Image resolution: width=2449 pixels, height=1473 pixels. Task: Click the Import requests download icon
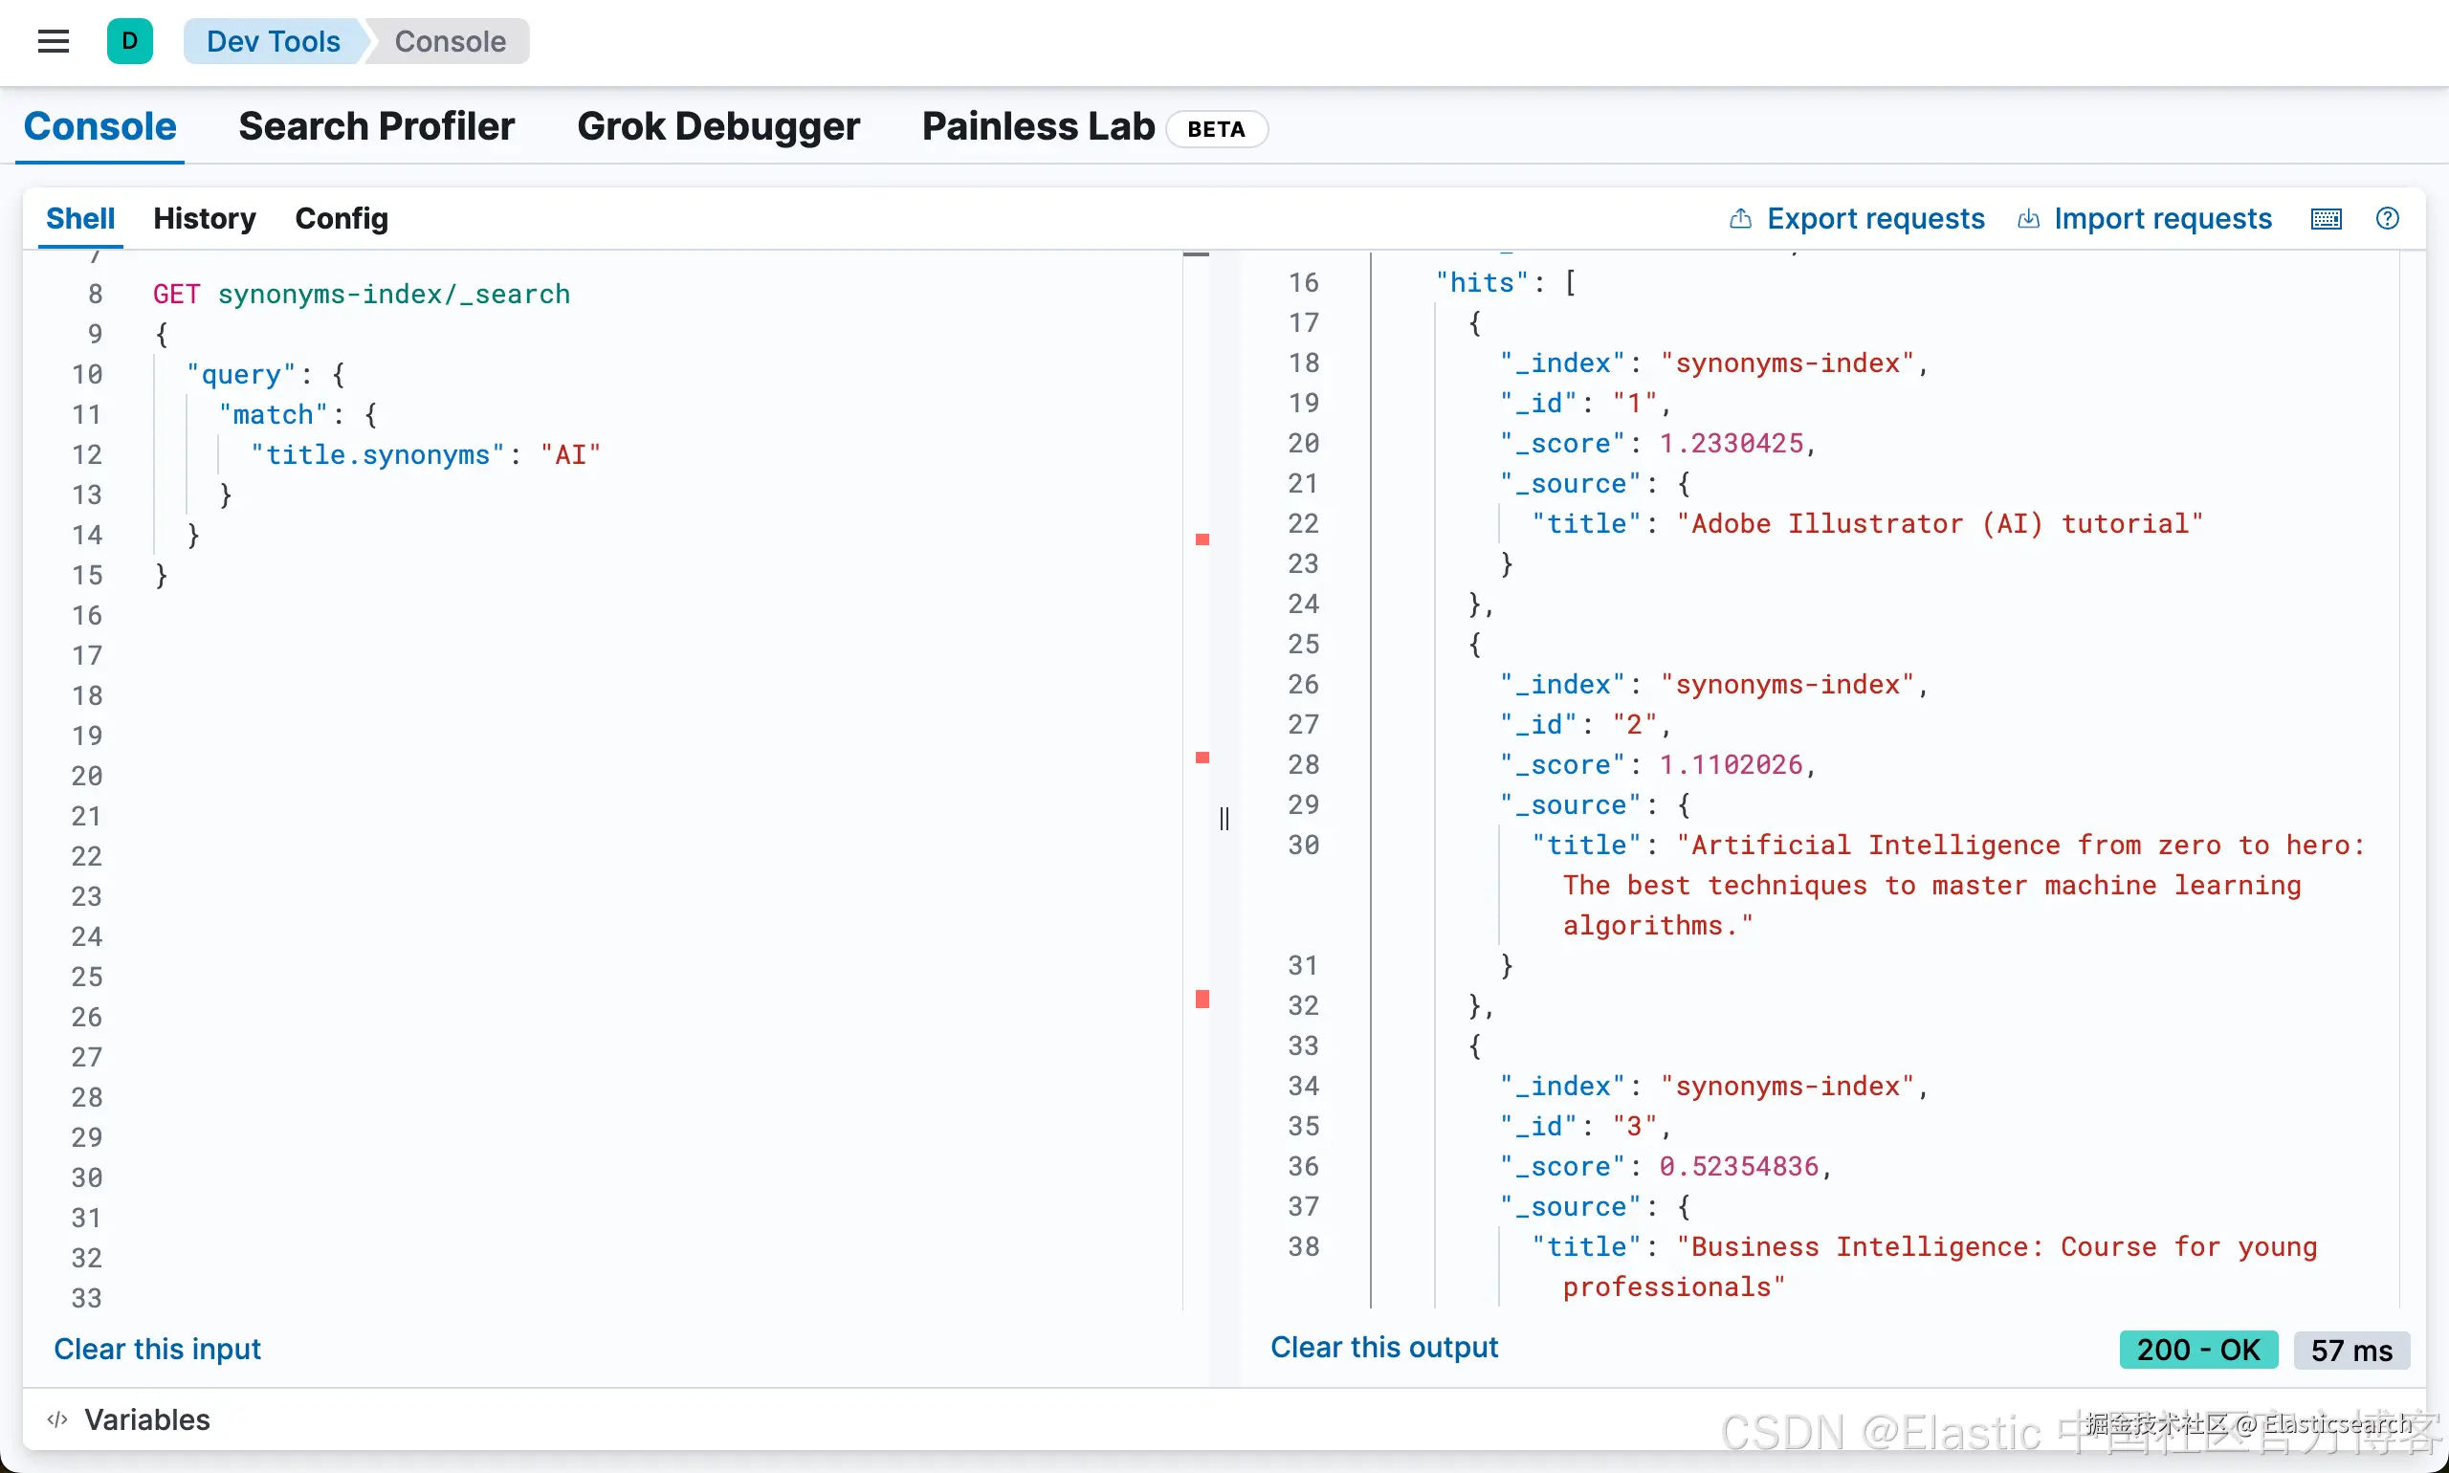2028,218
